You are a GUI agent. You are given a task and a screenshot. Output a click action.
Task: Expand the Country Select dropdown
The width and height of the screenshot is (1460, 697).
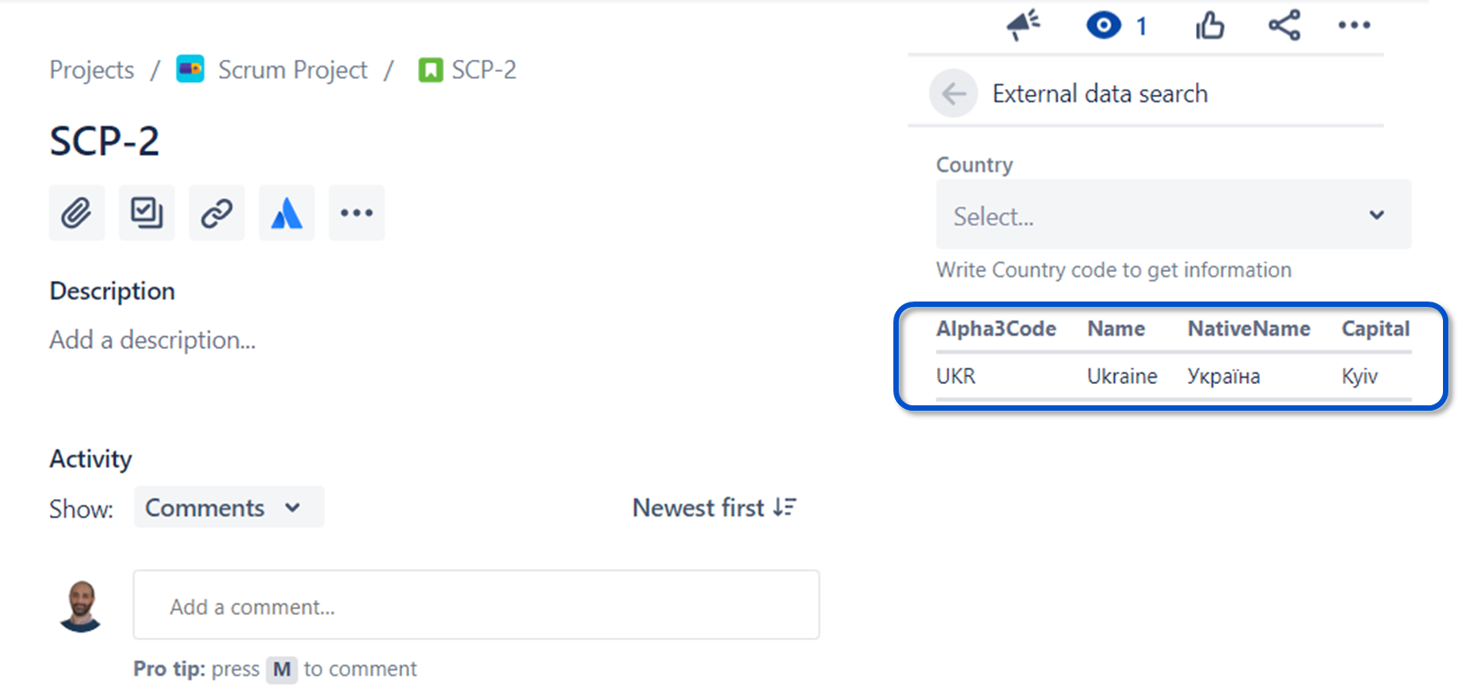tap(1174, 215)
